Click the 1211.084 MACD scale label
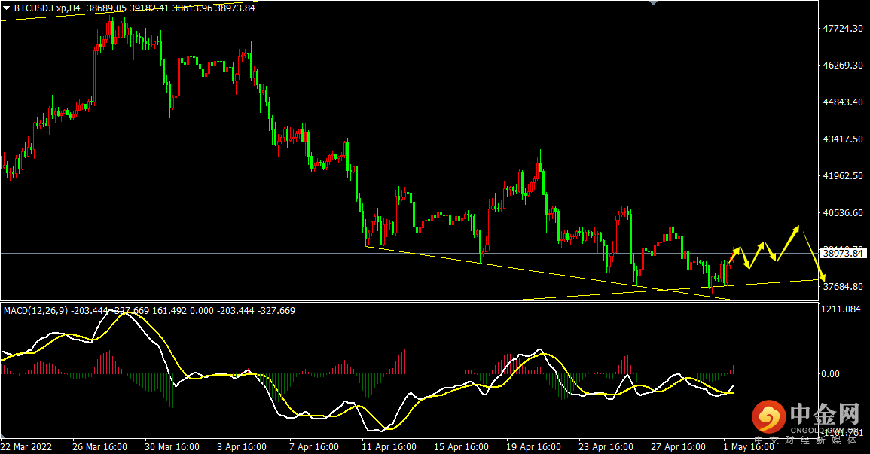The image size is (870, 454). (841, 309)
